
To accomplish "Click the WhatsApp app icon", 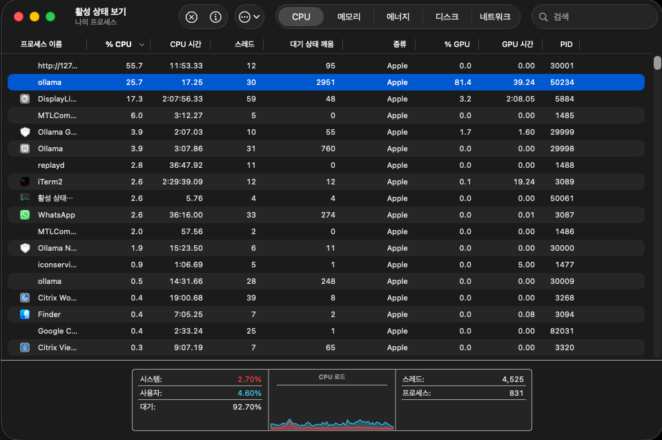I will [25, 215].
